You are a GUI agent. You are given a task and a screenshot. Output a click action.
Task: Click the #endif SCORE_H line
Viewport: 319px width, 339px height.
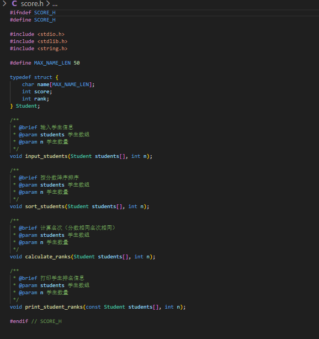tap(36, 321)
